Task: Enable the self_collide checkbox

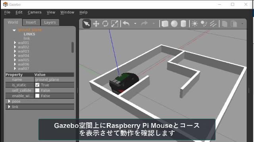Action: tap(37, 90)
